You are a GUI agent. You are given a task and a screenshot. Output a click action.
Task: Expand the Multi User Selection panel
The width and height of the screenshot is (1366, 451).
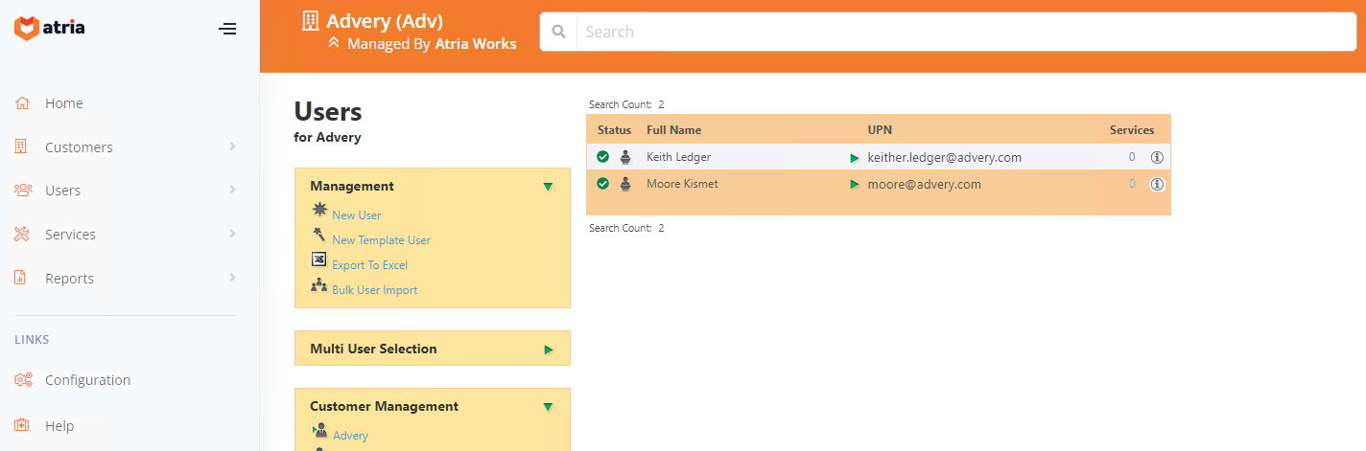coord(548,350)
